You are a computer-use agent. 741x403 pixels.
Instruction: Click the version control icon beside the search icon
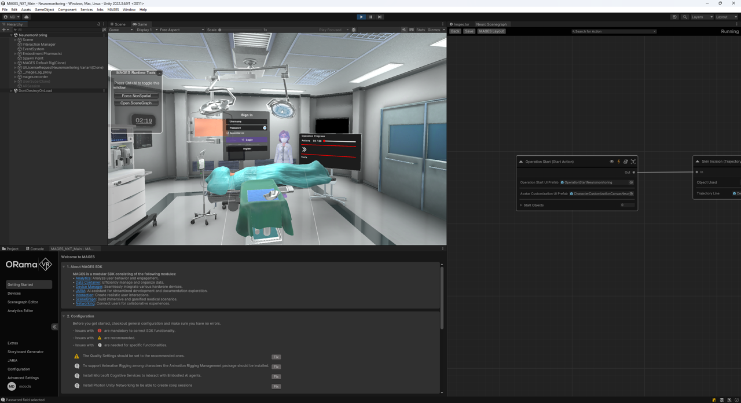coord(674,17)
